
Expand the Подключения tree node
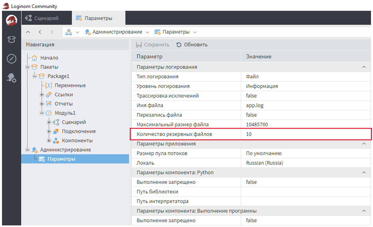49,131
